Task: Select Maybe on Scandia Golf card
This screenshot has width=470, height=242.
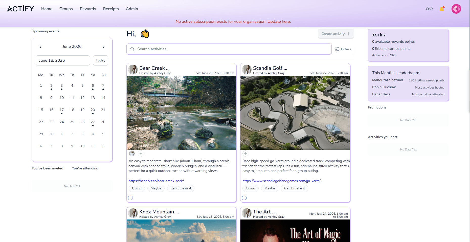Action: pyautogui.click(x=270, y=188)
